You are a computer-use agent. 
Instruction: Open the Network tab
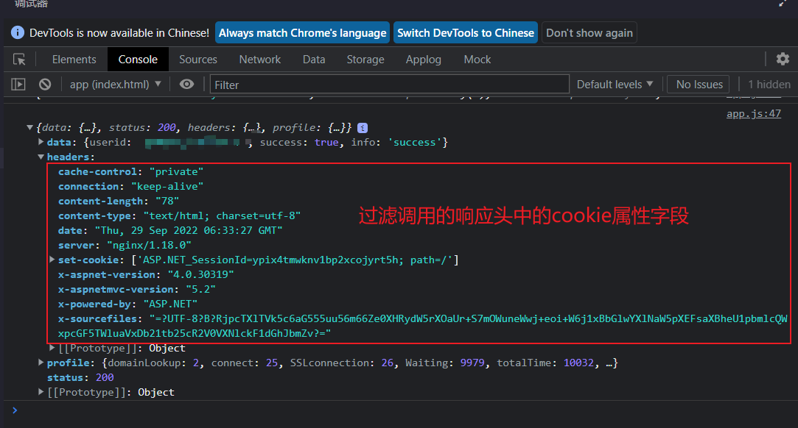pos(259,60)
